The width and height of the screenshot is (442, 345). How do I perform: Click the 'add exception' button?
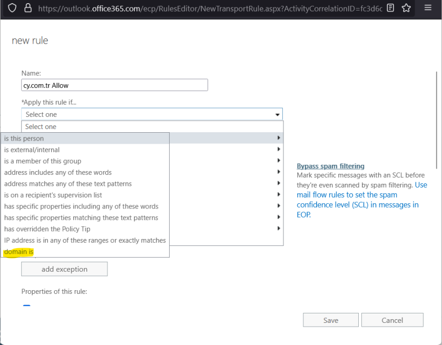click(64, 269)
